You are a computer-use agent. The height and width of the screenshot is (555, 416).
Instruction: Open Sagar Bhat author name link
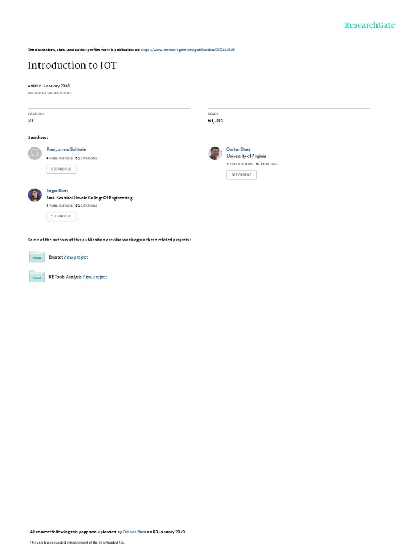[57, 190]
